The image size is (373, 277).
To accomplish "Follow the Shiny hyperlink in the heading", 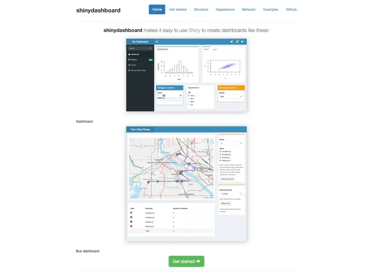I will click(194, 30).
